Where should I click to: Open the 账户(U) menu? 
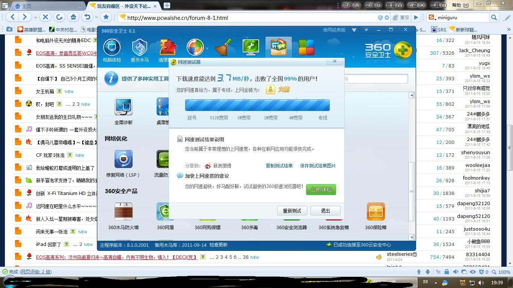coord(351,5)
